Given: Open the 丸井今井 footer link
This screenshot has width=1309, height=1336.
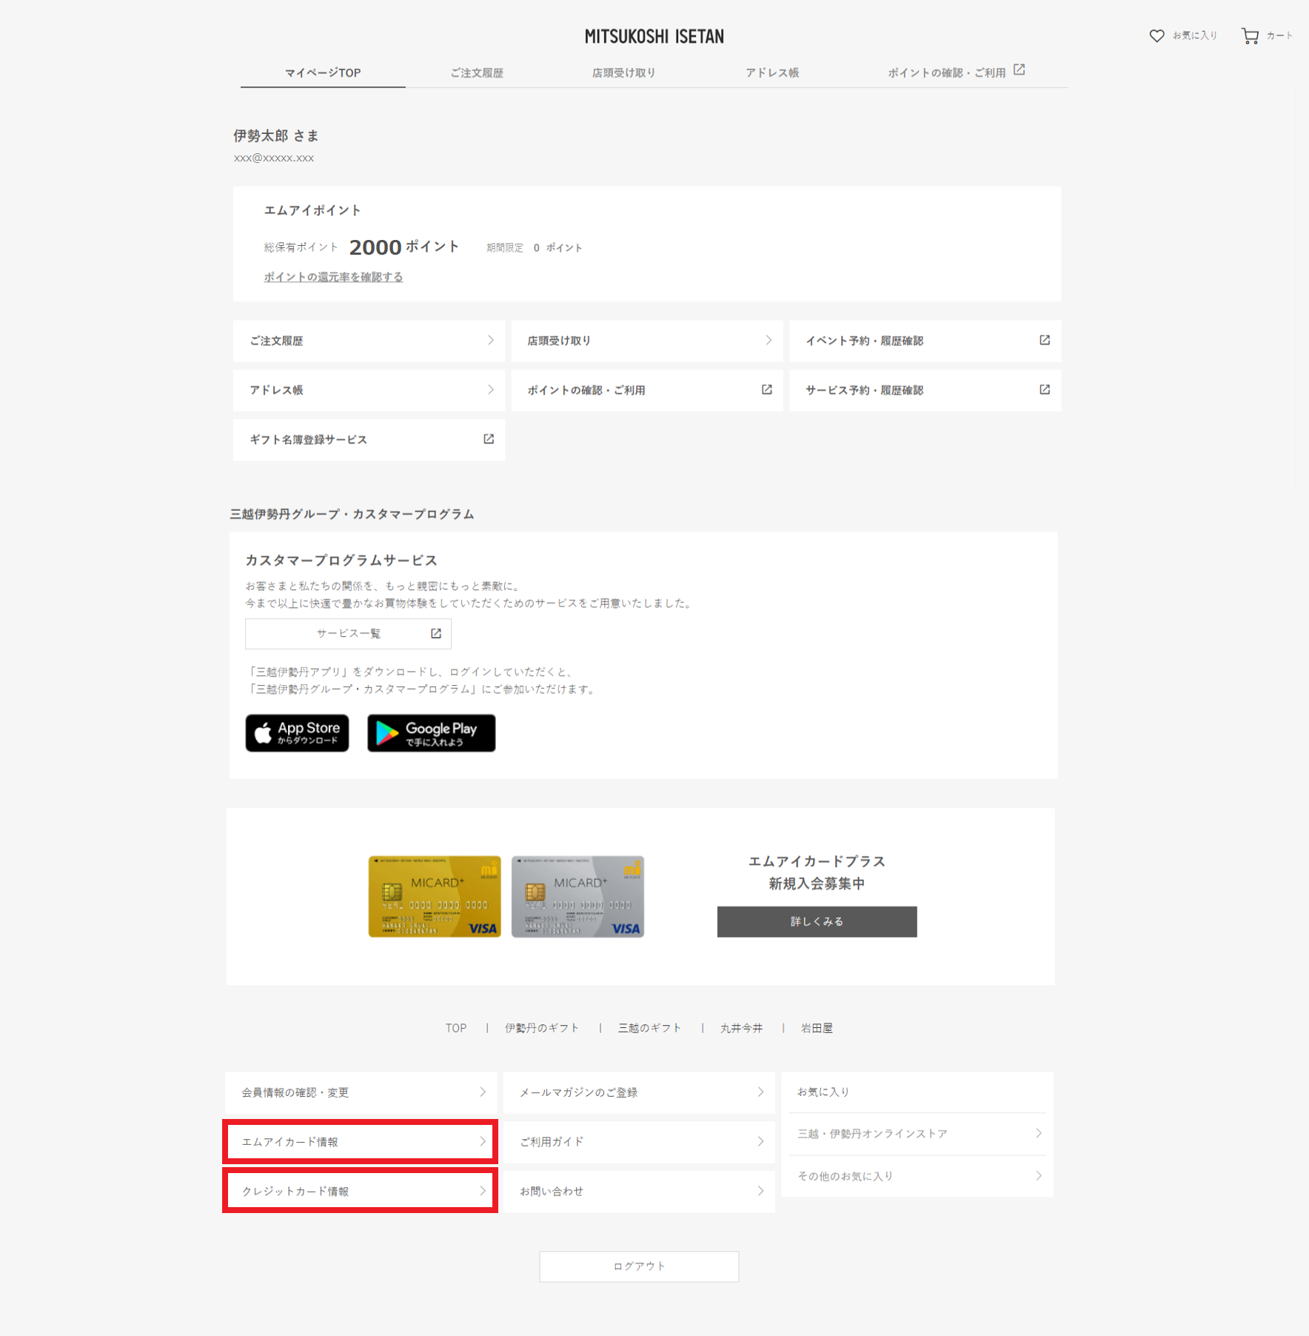Looking at the screenshot, I should 741,1028.
